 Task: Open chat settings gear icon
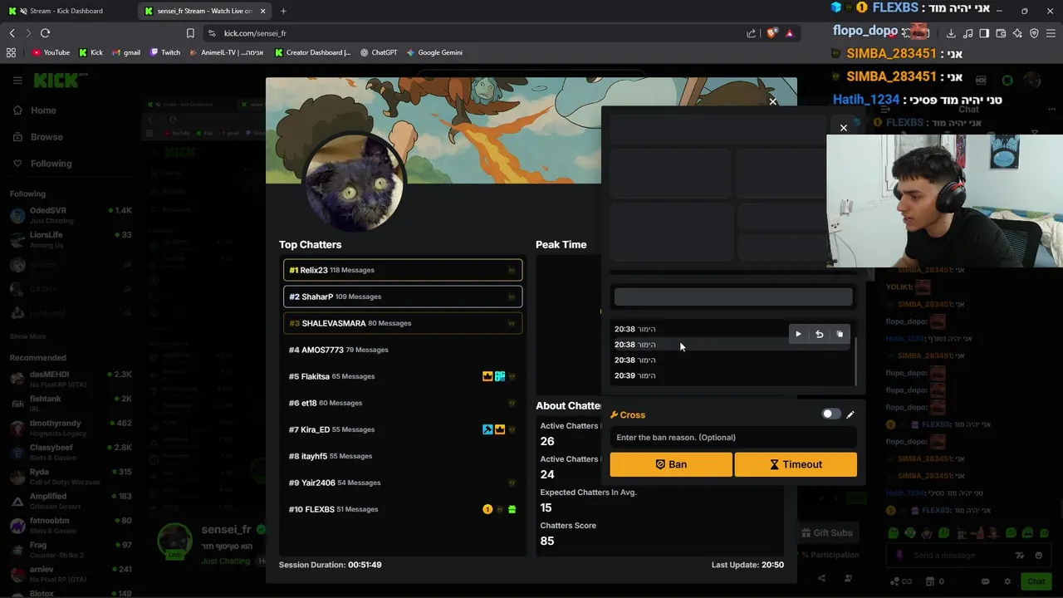coord(1007,581)
